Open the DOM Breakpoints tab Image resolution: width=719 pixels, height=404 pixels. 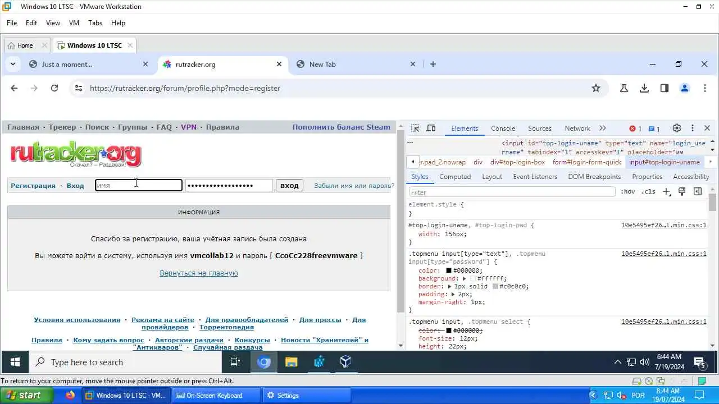594,176
